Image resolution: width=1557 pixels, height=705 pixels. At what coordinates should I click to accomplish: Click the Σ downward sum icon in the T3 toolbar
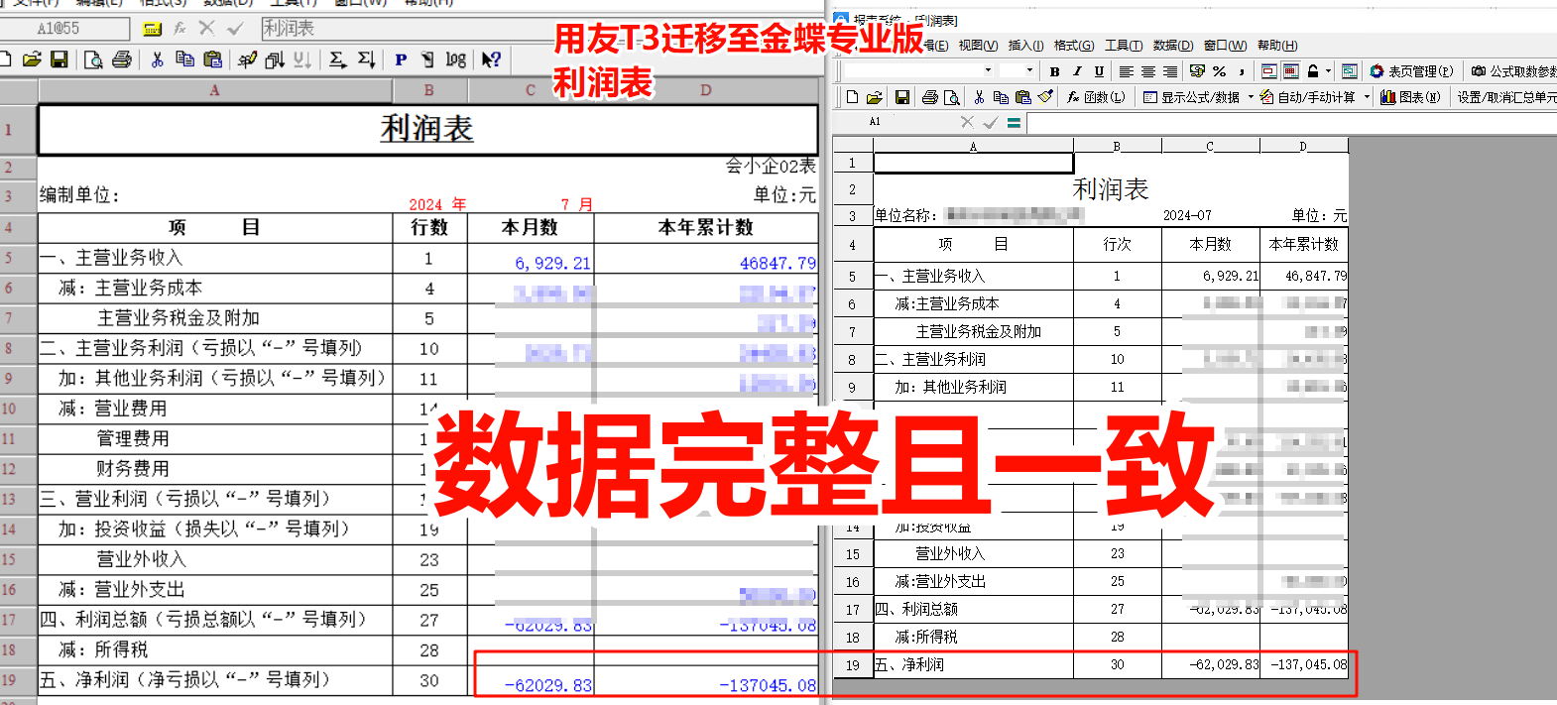pos(366,59)
